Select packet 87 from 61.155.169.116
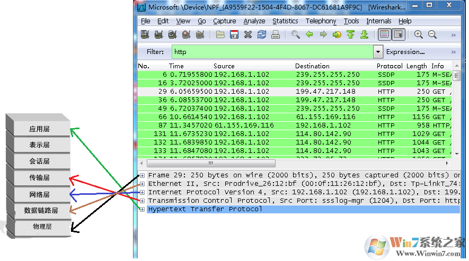The height and width of the screenshot is (261, 469). click(294, 125)
